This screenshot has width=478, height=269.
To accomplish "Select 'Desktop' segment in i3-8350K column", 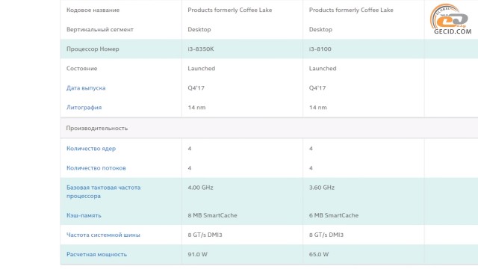I will click(199, 30).
